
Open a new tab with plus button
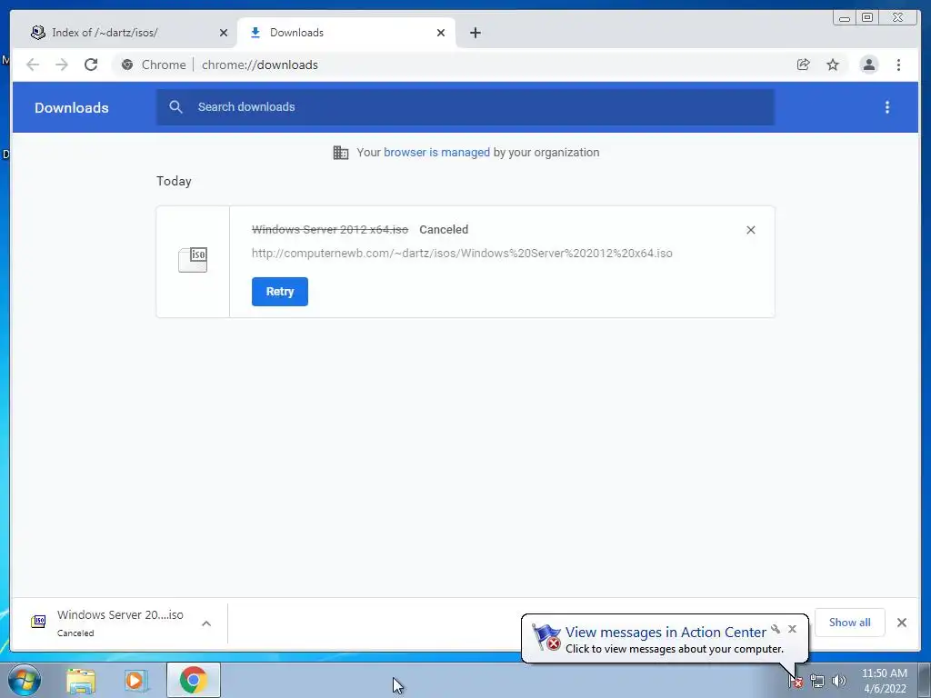coord(475,33)
